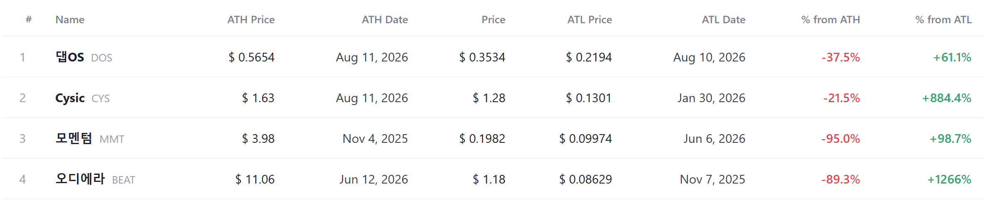Click the Price column header
Viewport: 985px width, 201px height.
coord(493,20)
